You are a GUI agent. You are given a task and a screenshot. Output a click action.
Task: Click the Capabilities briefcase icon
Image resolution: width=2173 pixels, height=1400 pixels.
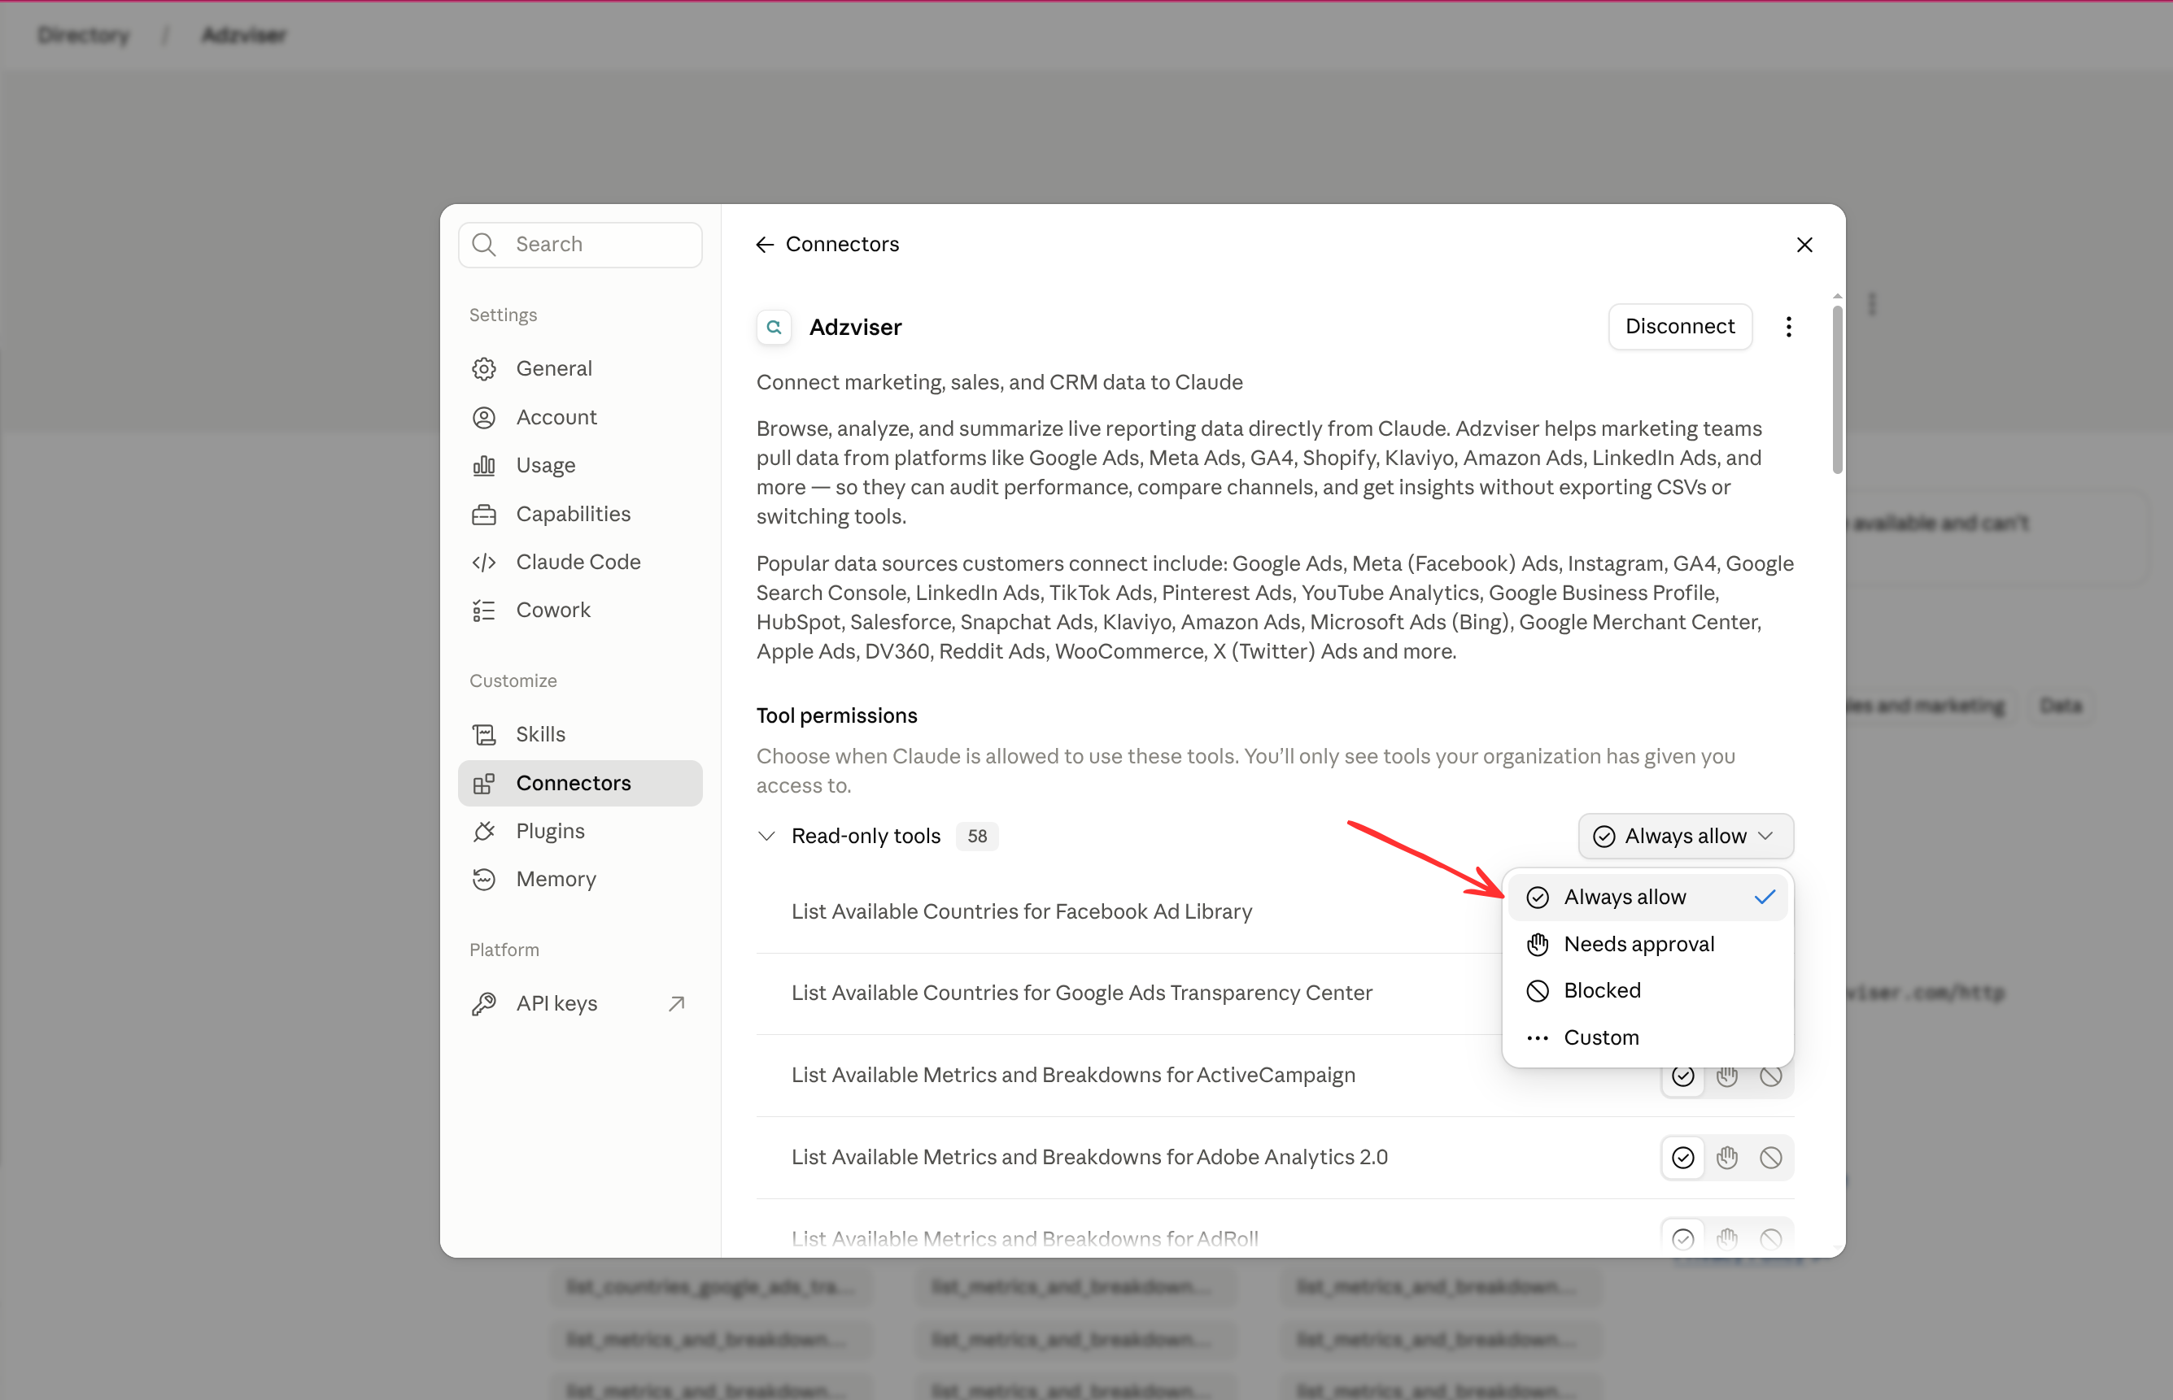click(484, 515)
